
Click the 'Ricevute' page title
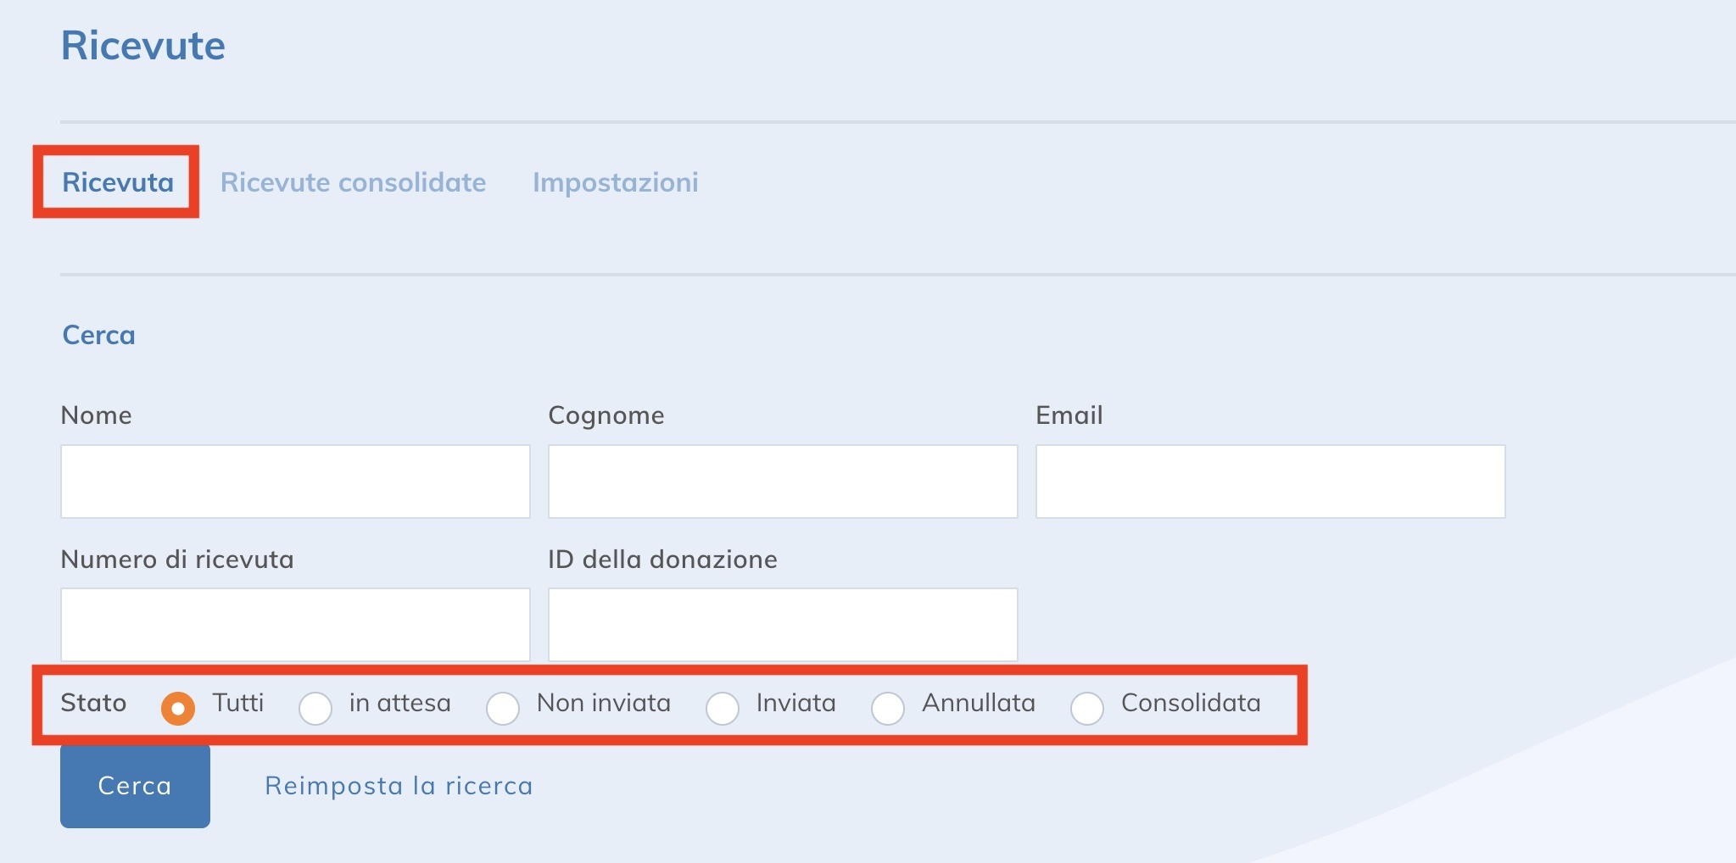(142, 45)
